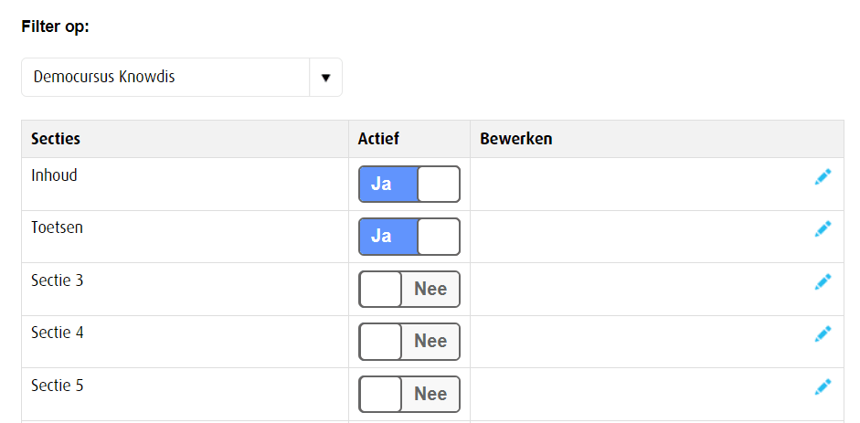Click the Democursus Knowdis filter box
Viewport: 860px width, 423px height.
tap(165, 78)
